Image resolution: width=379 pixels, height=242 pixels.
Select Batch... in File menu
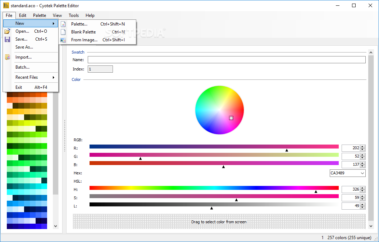[31, 67]
